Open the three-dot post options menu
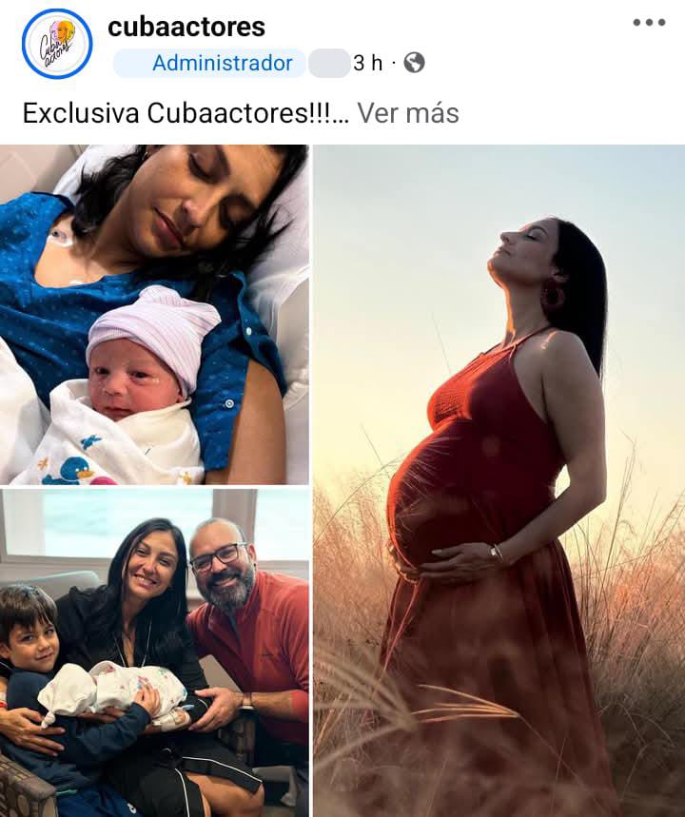 coord(649,23)
